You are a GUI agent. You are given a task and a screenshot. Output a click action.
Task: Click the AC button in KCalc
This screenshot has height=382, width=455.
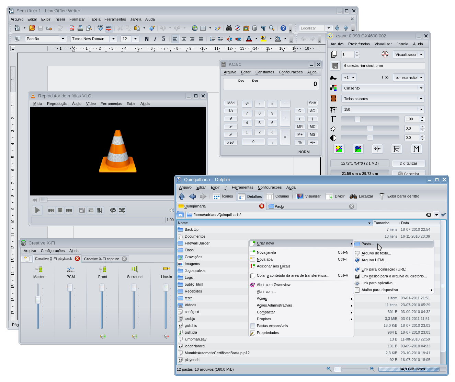click(x=312, y=111)
